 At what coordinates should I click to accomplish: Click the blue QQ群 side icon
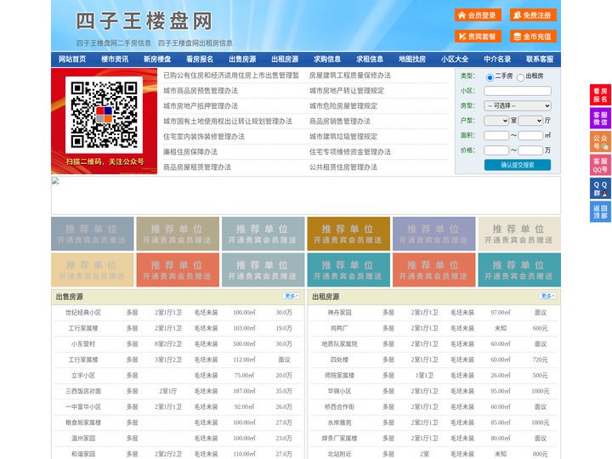pyautogui.click(x=600, y=189)
